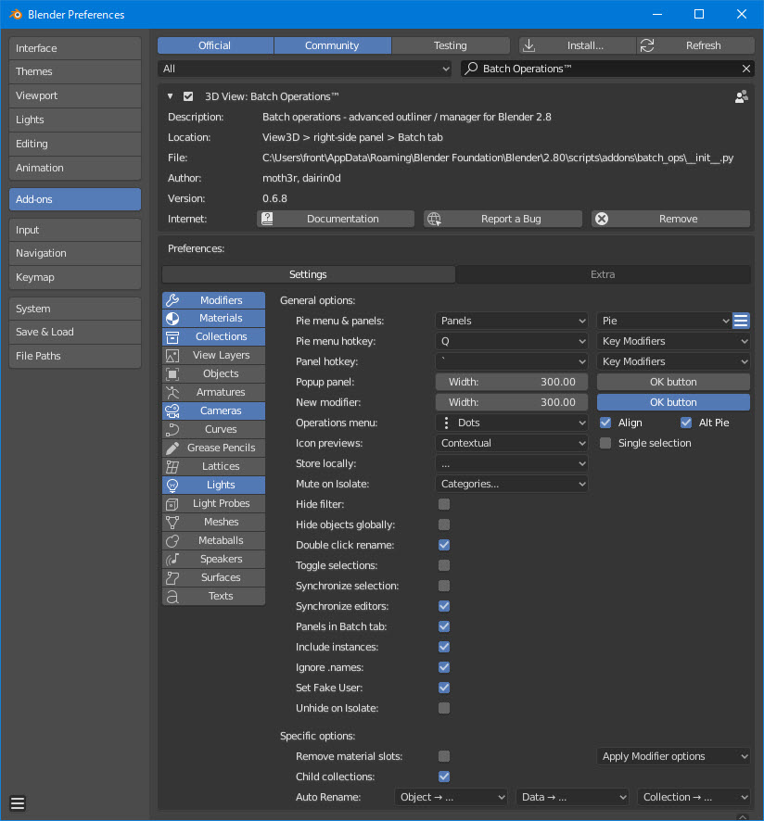764x821 pixels.
Task: Open Pie menu hotkey Q dropdown
Action: click(512, 341)
